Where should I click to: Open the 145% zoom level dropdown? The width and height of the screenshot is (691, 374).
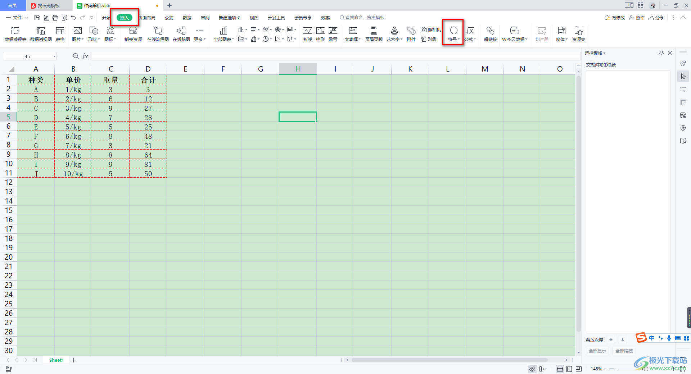[598, 369]
